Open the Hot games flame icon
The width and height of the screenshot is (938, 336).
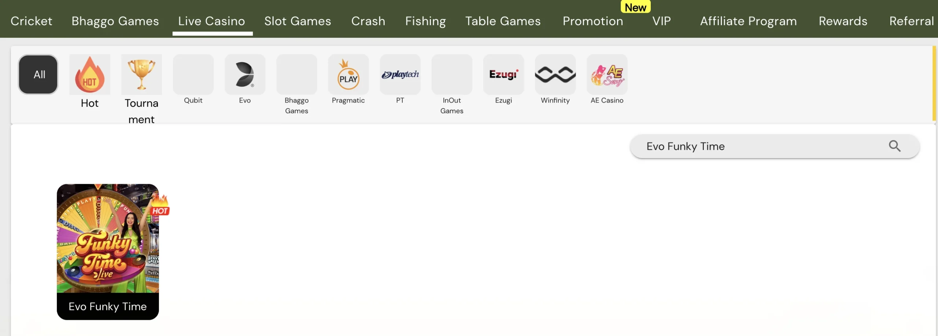(x=90, y=75)
